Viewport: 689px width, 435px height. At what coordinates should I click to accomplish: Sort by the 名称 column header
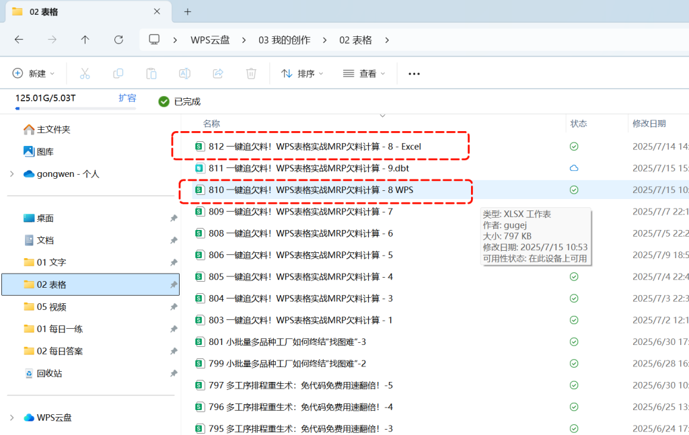pyautogui.click(x=211, y=124)
